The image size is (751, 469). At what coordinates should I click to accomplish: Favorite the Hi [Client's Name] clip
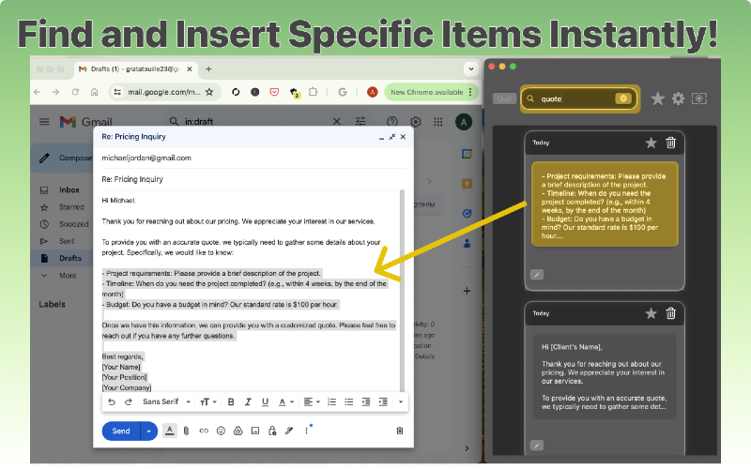(x=651, y=313)
